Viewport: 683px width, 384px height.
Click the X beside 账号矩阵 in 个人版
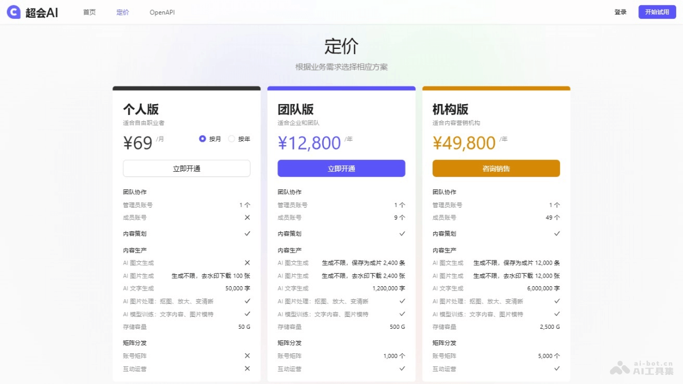(x=247, y=356)
